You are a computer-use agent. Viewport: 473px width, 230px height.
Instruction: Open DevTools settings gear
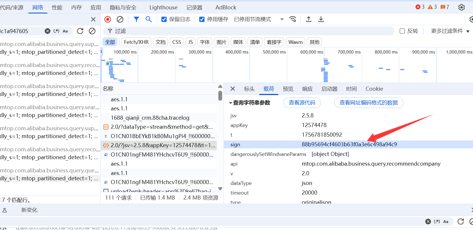(462, 7)
